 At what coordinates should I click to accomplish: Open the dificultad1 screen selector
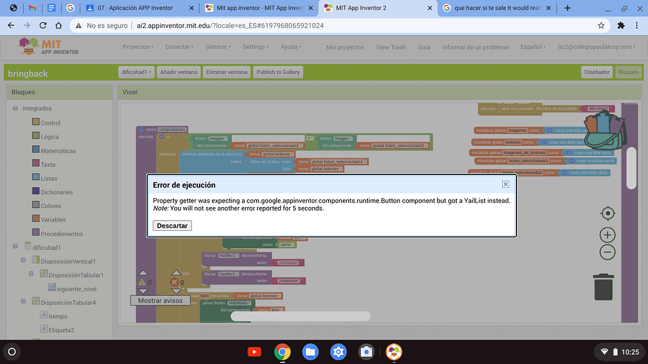[x=136, y=71]
